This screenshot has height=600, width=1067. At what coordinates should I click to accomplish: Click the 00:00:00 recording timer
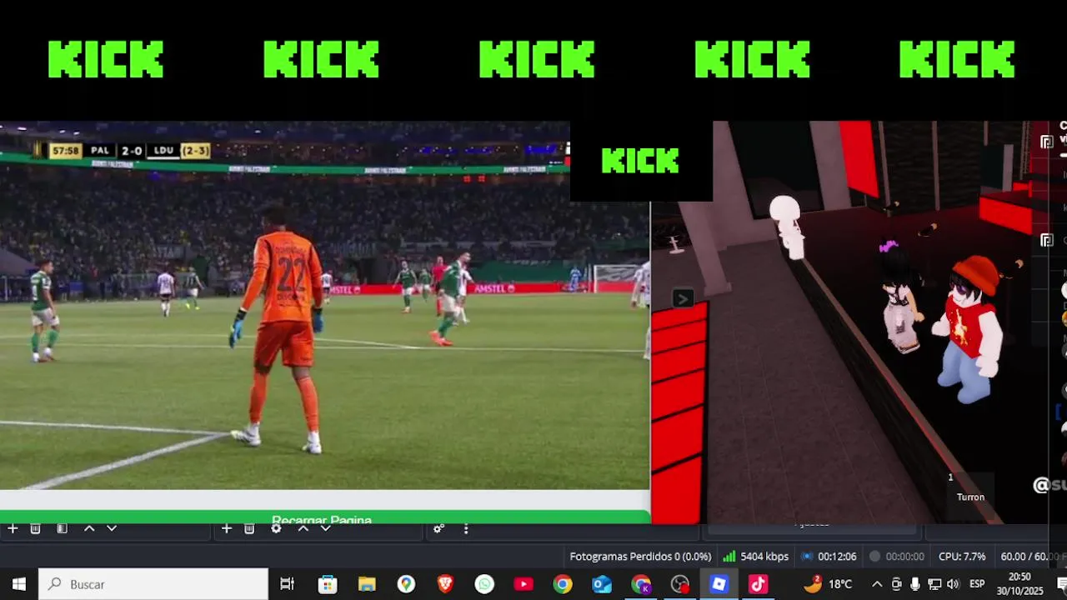(896, 556)
